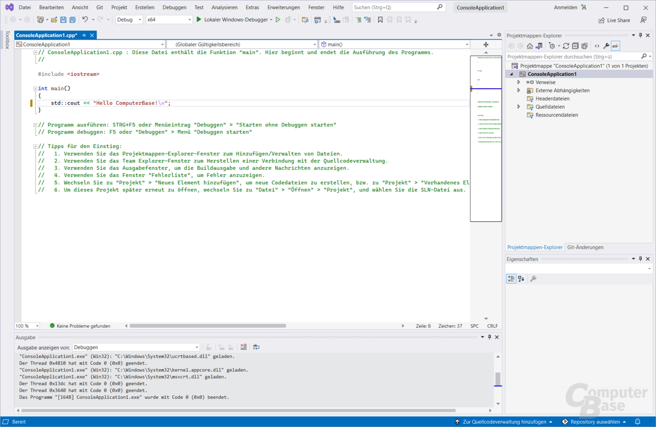Viewport: 656px width, 427px height.
Task: Click the Ausgabe panel vertical scrollbar thumb
Action: click(497, 379)
